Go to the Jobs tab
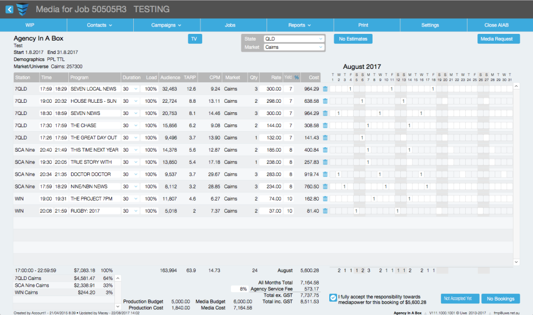533x315 pixels. click(230, 25)
